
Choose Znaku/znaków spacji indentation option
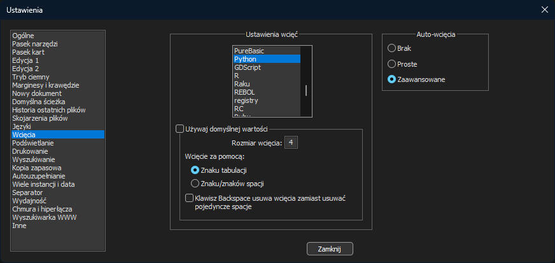pyautogui.click(x=195, y=184)
